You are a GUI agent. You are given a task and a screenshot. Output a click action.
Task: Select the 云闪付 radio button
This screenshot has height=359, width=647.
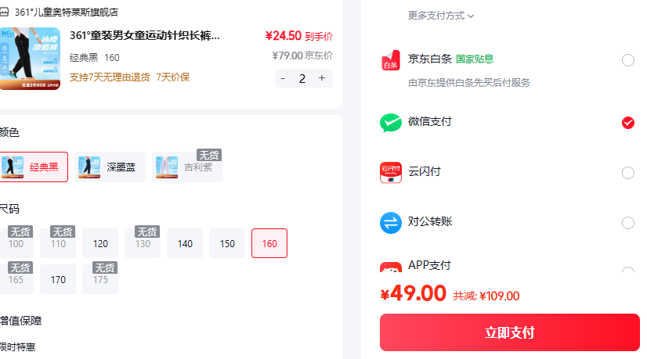click(627, 173)
